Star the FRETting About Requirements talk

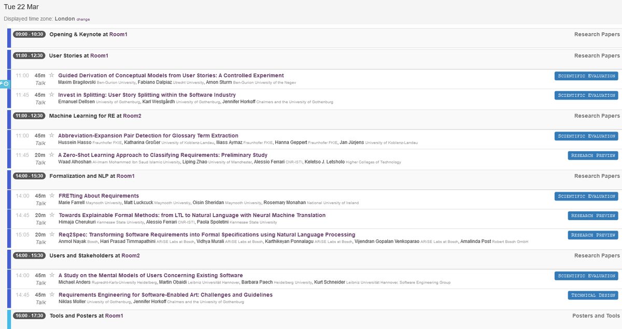click(x=51, y=196)
